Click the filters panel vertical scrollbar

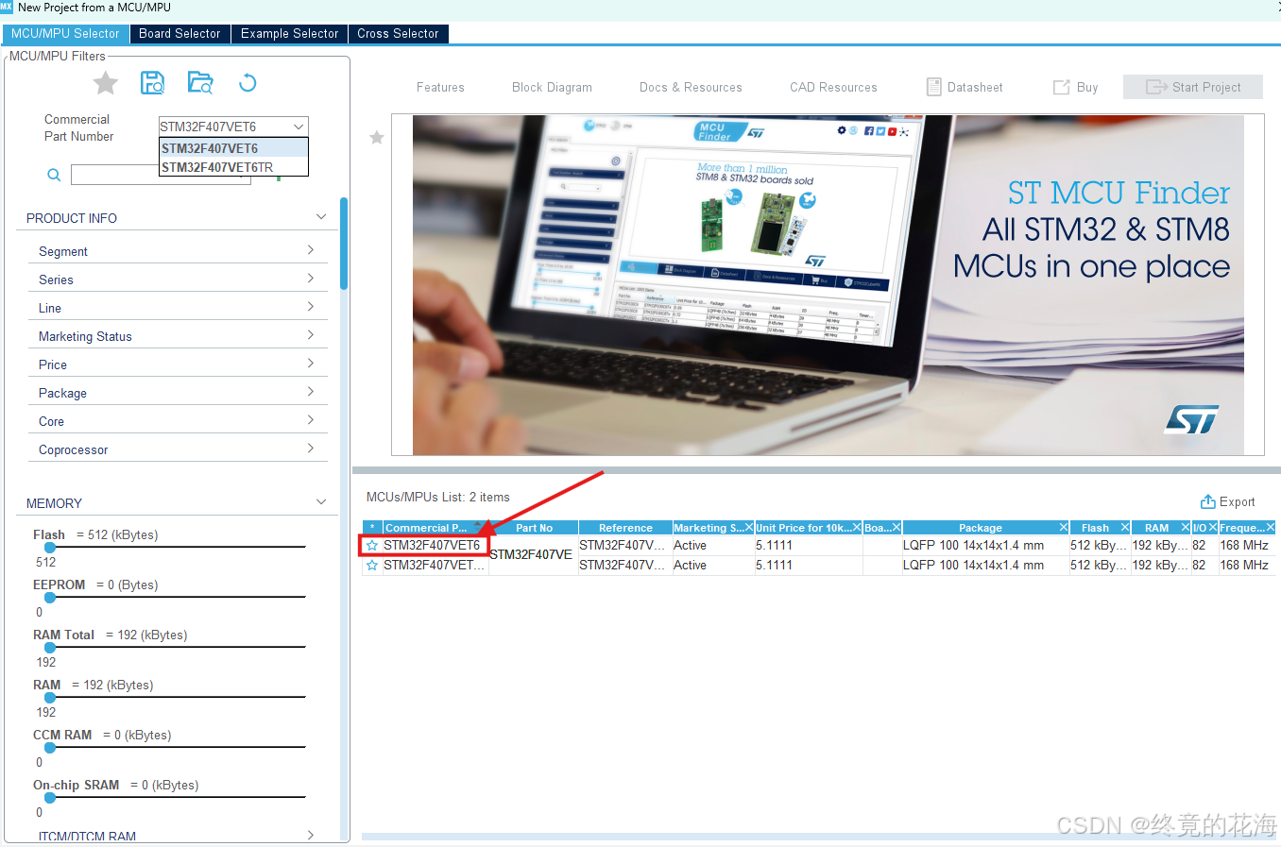tap(344, 244)
